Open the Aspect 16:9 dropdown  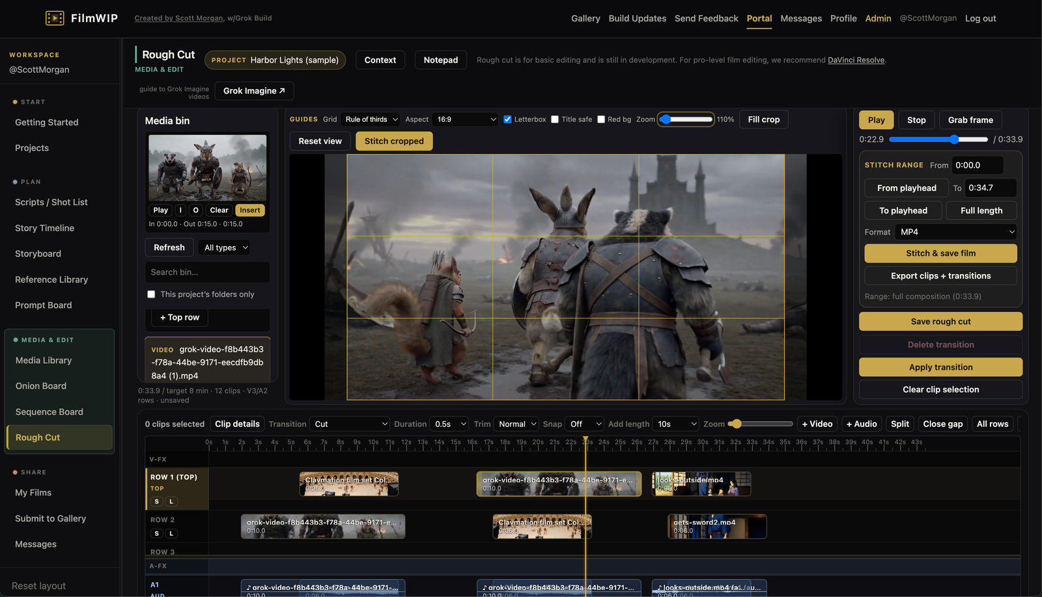(465, 119)
